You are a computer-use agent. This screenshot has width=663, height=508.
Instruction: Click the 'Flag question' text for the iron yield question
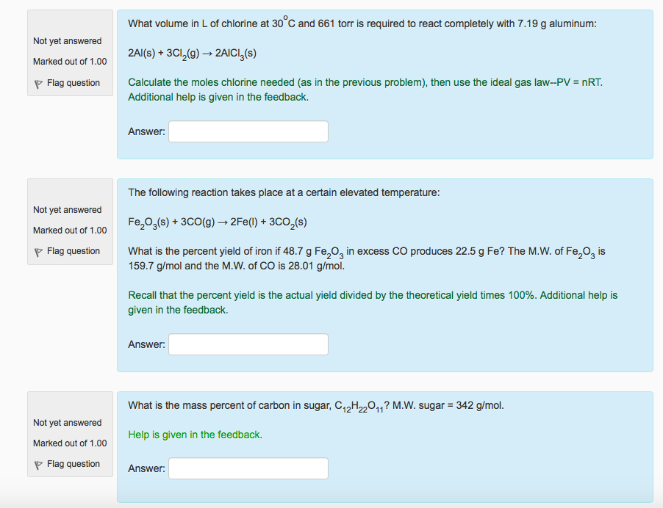coord(73,251)
